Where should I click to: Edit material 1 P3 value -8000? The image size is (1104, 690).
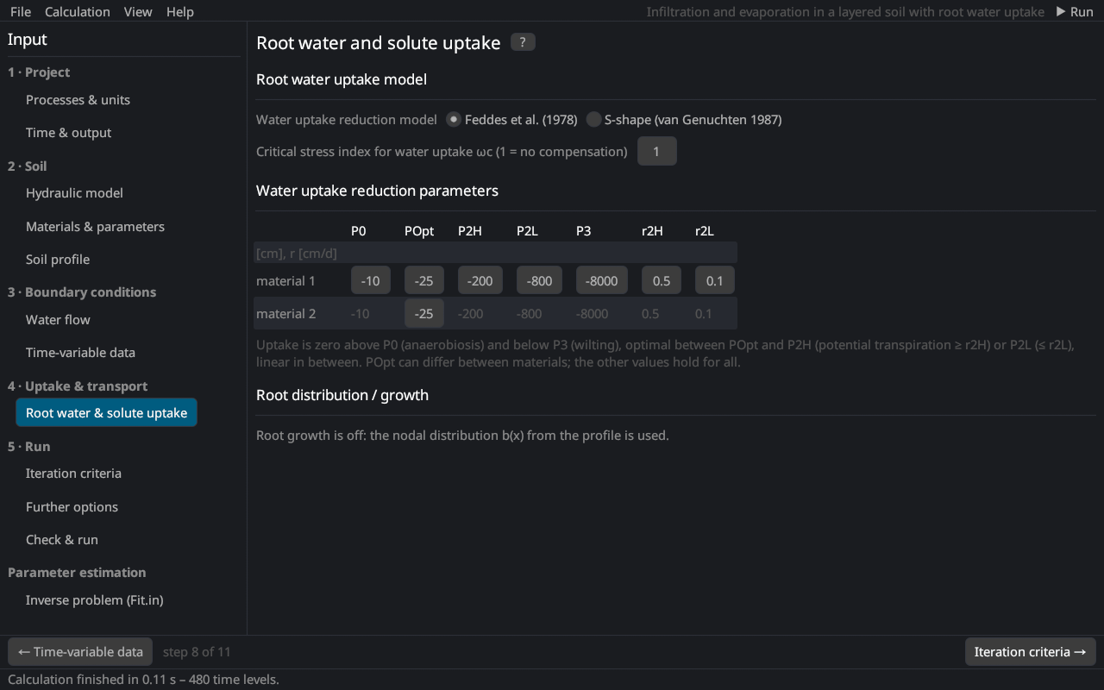pyautogui.click(x=602, y=281)
